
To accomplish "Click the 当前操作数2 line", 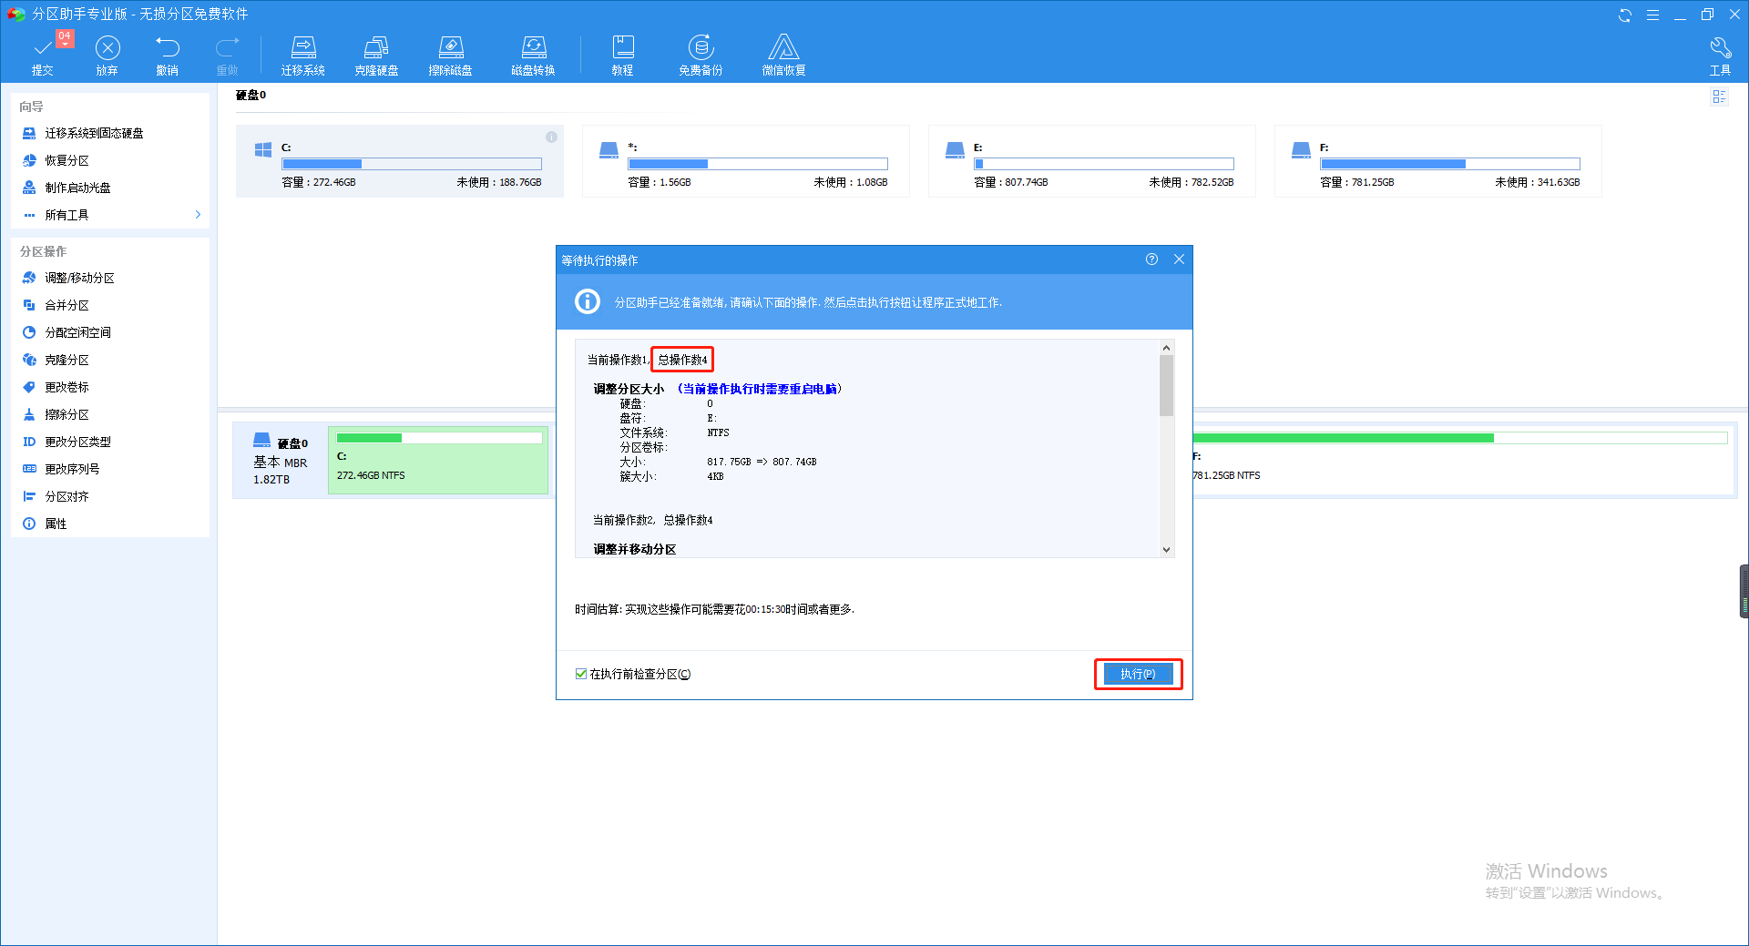I will tap(653, 520).
